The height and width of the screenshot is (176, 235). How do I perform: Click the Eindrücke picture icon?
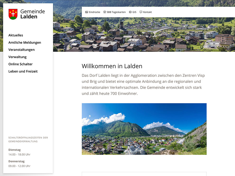[87, 12]
